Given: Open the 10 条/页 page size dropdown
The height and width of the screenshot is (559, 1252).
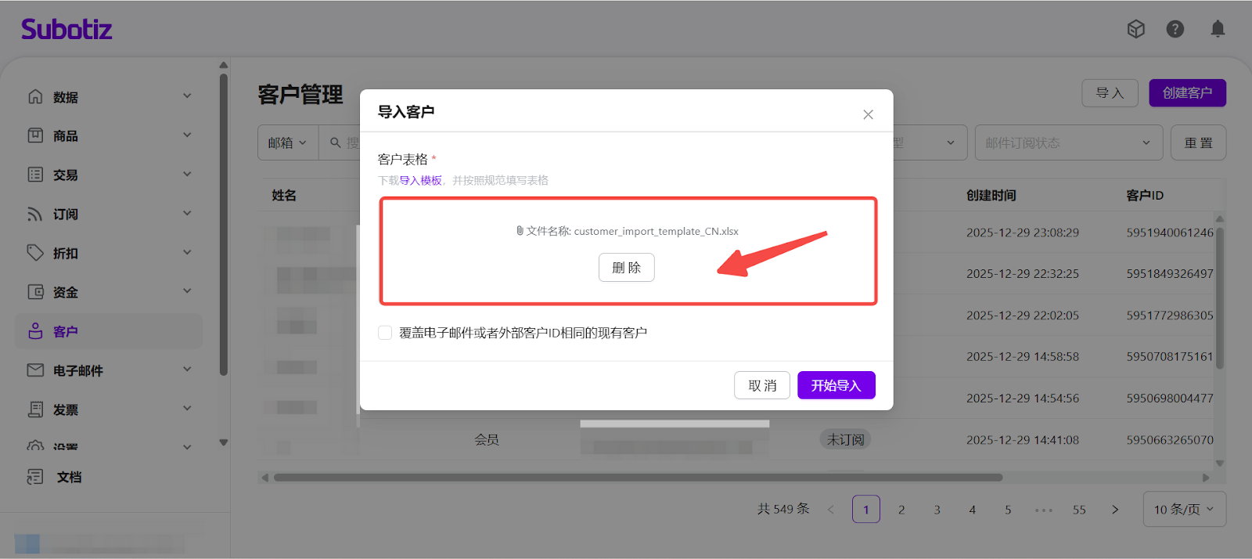Looking at the screenshot, I should 1184,509.
